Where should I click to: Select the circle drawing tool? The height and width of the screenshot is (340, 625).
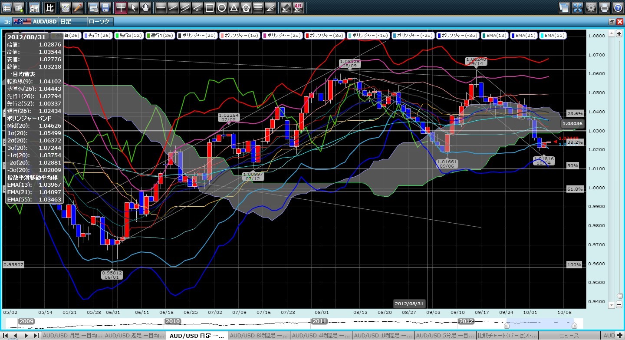tap(221, 7)
